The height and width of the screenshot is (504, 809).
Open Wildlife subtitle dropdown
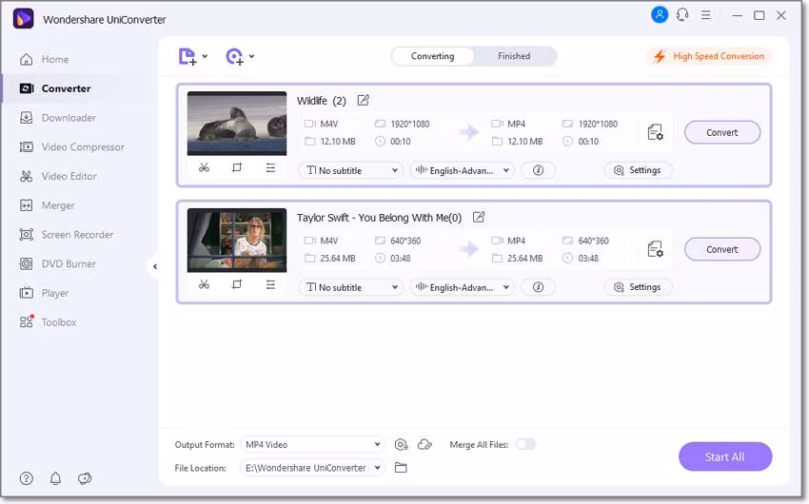(x=351, y=170)
